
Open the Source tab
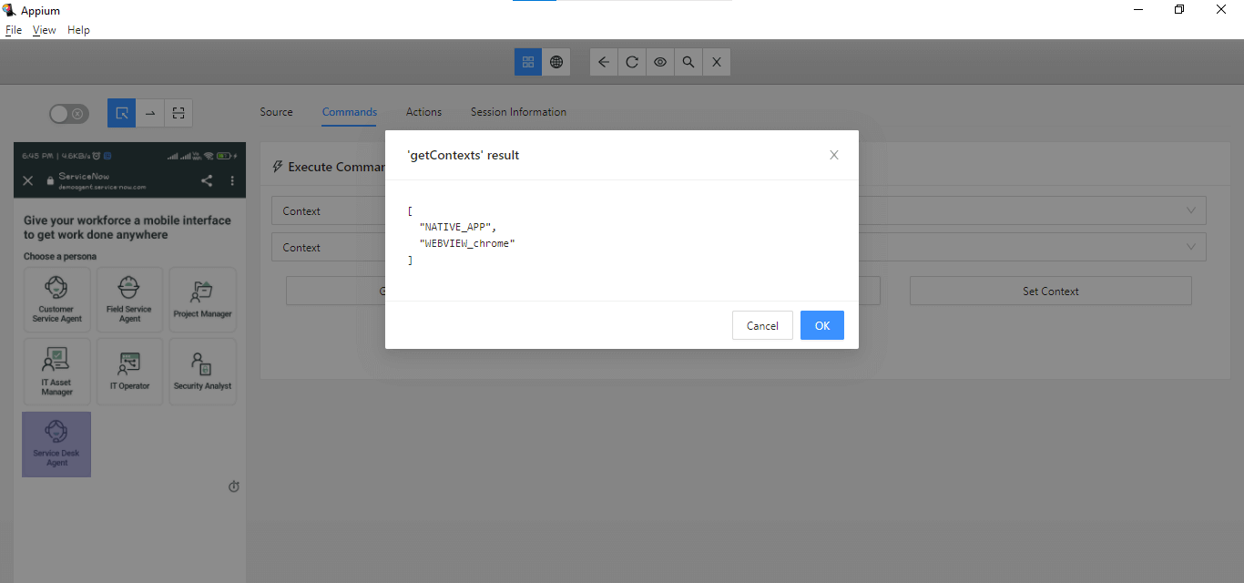pos(276,112)
